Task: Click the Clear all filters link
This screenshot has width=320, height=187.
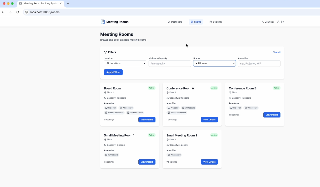Action: (277, 52)
